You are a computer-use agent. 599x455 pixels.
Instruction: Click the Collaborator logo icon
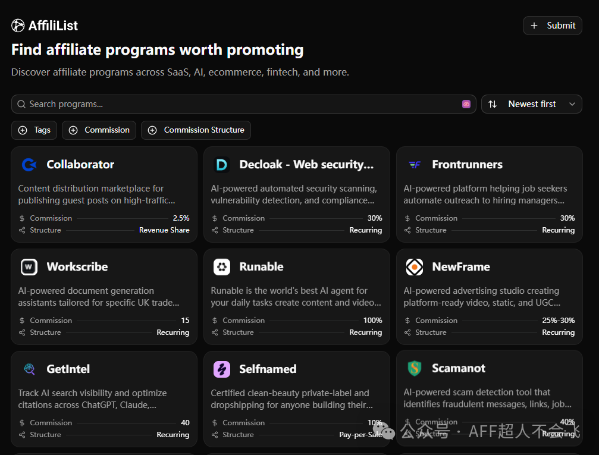[29, 165]
